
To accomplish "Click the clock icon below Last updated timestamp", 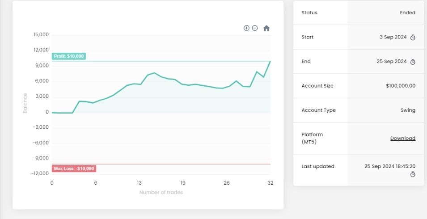I will tap(413, 174).
